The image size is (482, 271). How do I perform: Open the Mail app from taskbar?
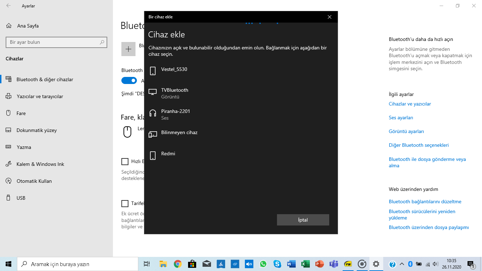[207, 264]
